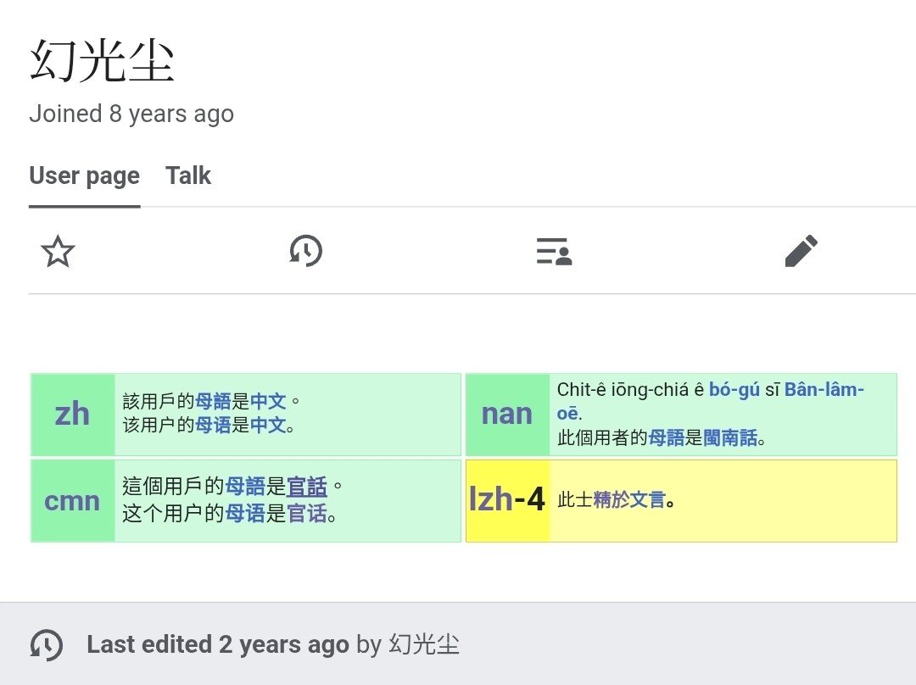This screenshot has height=685, width=916.
Task: Click the zh language code link
Action: [x=72, y=414]
